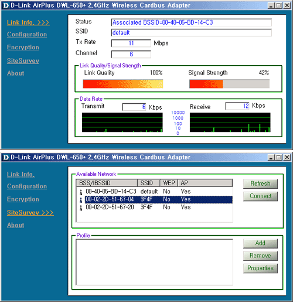Open Encryption in the SiteSurvey window
The height and width of the screenshot is (302, 293).
(x=23, y=199)
